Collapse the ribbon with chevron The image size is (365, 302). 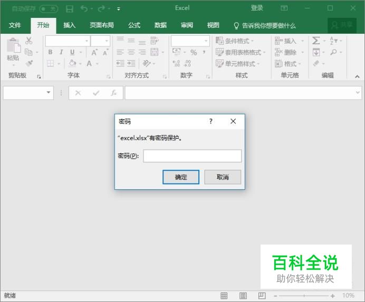pyautogui.click(x=357, y=76)
